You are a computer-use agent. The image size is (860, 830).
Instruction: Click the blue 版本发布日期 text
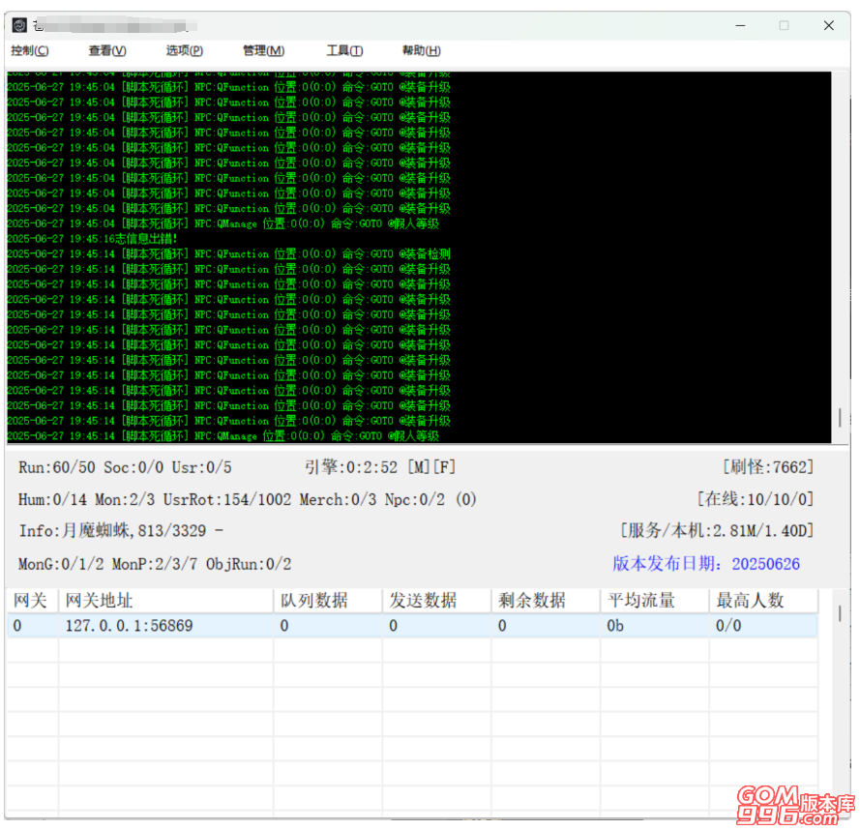(706, 564)
